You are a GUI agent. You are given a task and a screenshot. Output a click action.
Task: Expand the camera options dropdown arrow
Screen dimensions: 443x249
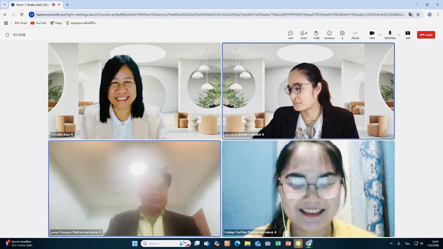click(380, 35)
